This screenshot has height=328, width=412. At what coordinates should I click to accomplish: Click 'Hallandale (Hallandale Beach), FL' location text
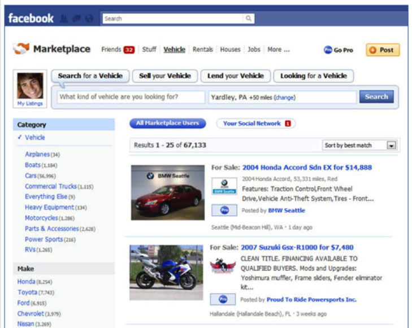tap(250, 314)
